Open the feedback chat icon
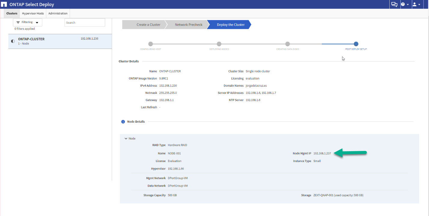This screenshot has width=429, height=216. tap(394, 4)
